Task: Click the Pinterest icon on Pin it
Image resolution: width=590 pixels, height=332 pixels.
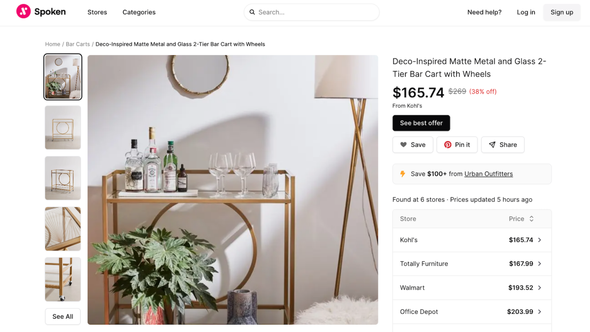Action: point(448,145)
